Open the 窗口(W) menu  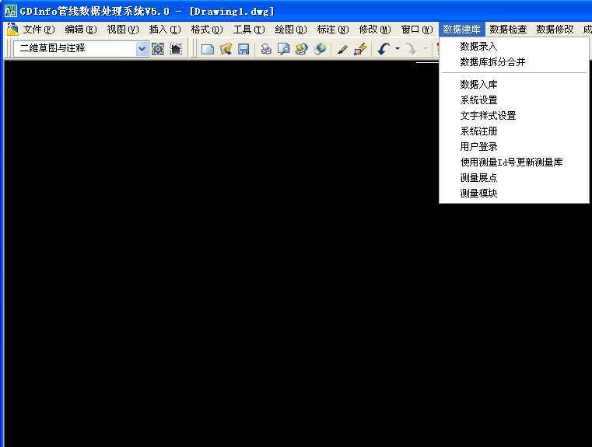pyautogui.click(x=417, y=30)
